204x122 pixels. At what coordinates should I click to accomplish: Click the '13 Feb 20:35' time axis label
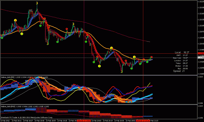[x=119, y=121]
